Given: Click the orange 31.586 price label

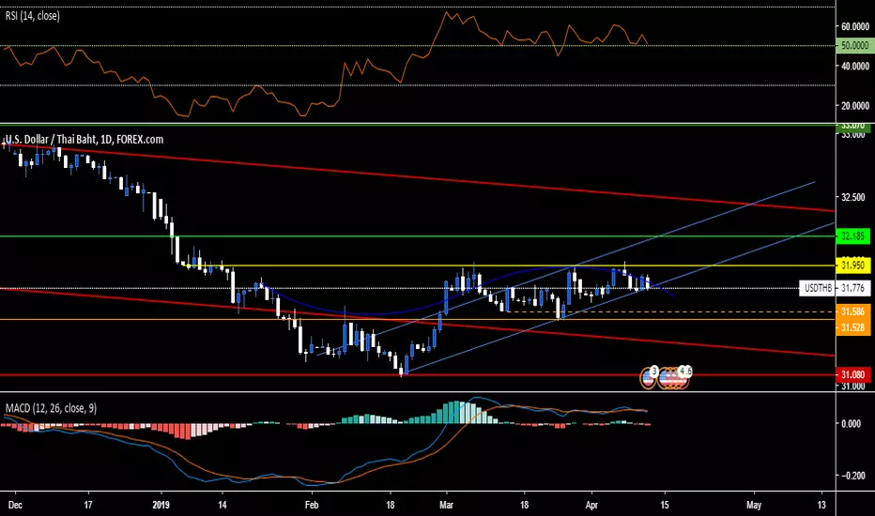Looking at the screenshot, I should point(852,311).
